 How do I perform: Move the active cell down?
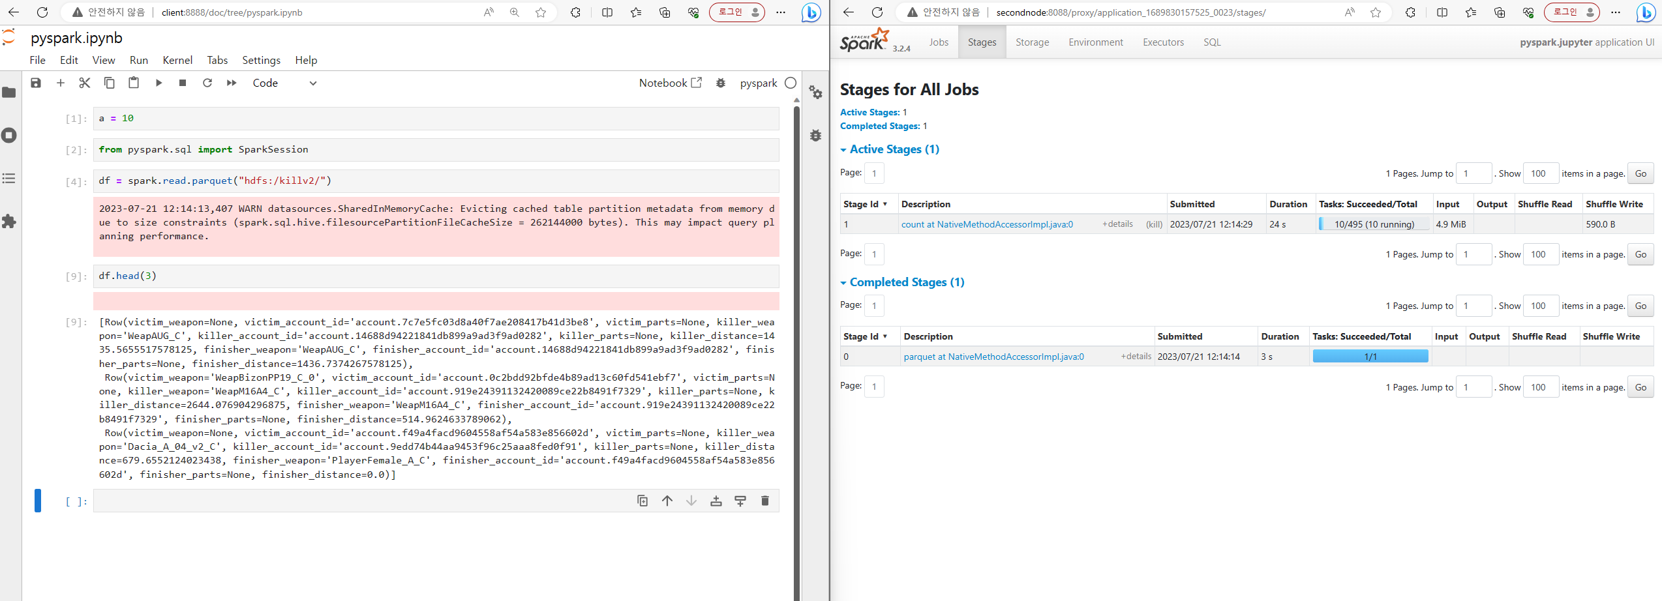(x=691, y=501)
